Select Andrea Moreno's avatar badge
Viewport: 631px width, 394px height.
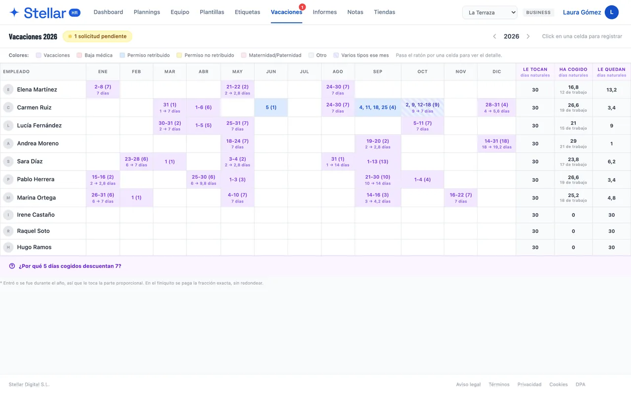point(8,143)
